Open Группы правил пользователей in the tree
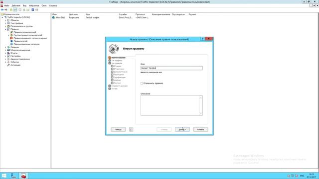Viewport: 319px width, 179px height. (28, 35)
